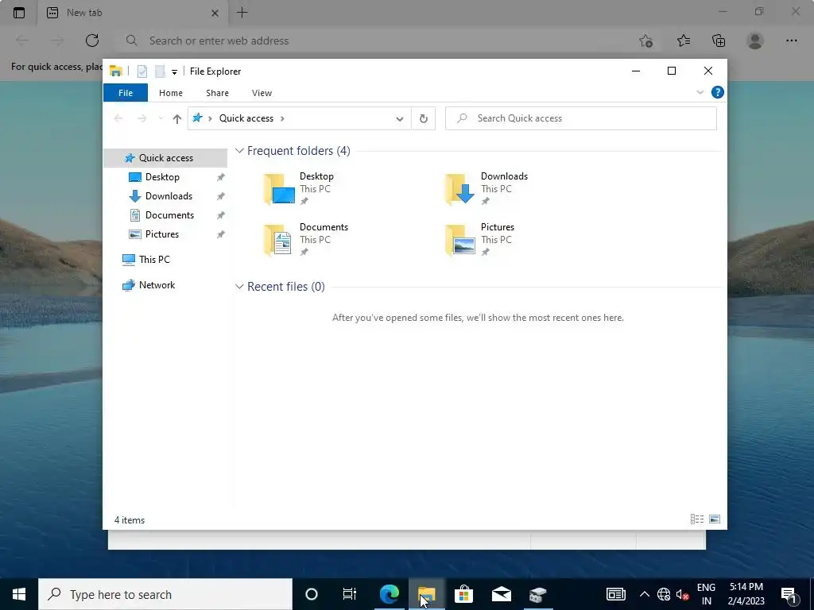814x610 pixels.
Task: Select the Downloads folder icon in Frequent folders
Action: click(x=460, y=189)
